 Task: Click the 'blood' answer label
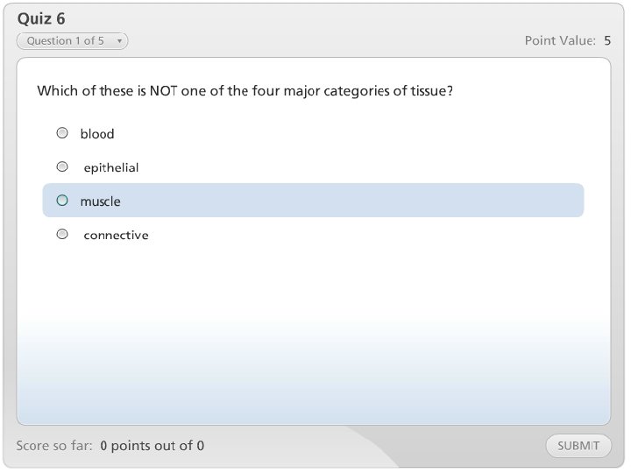tap(97, 134)
